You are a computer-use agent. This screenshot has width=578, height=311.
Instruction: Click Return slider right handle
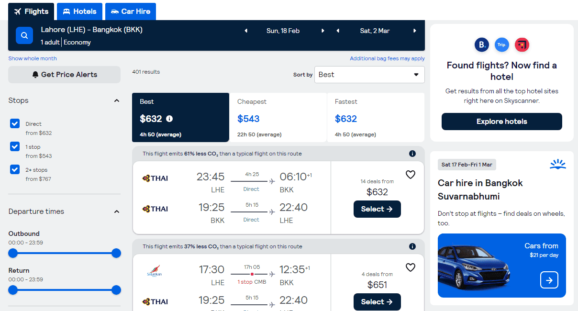[x=116, y=290]
